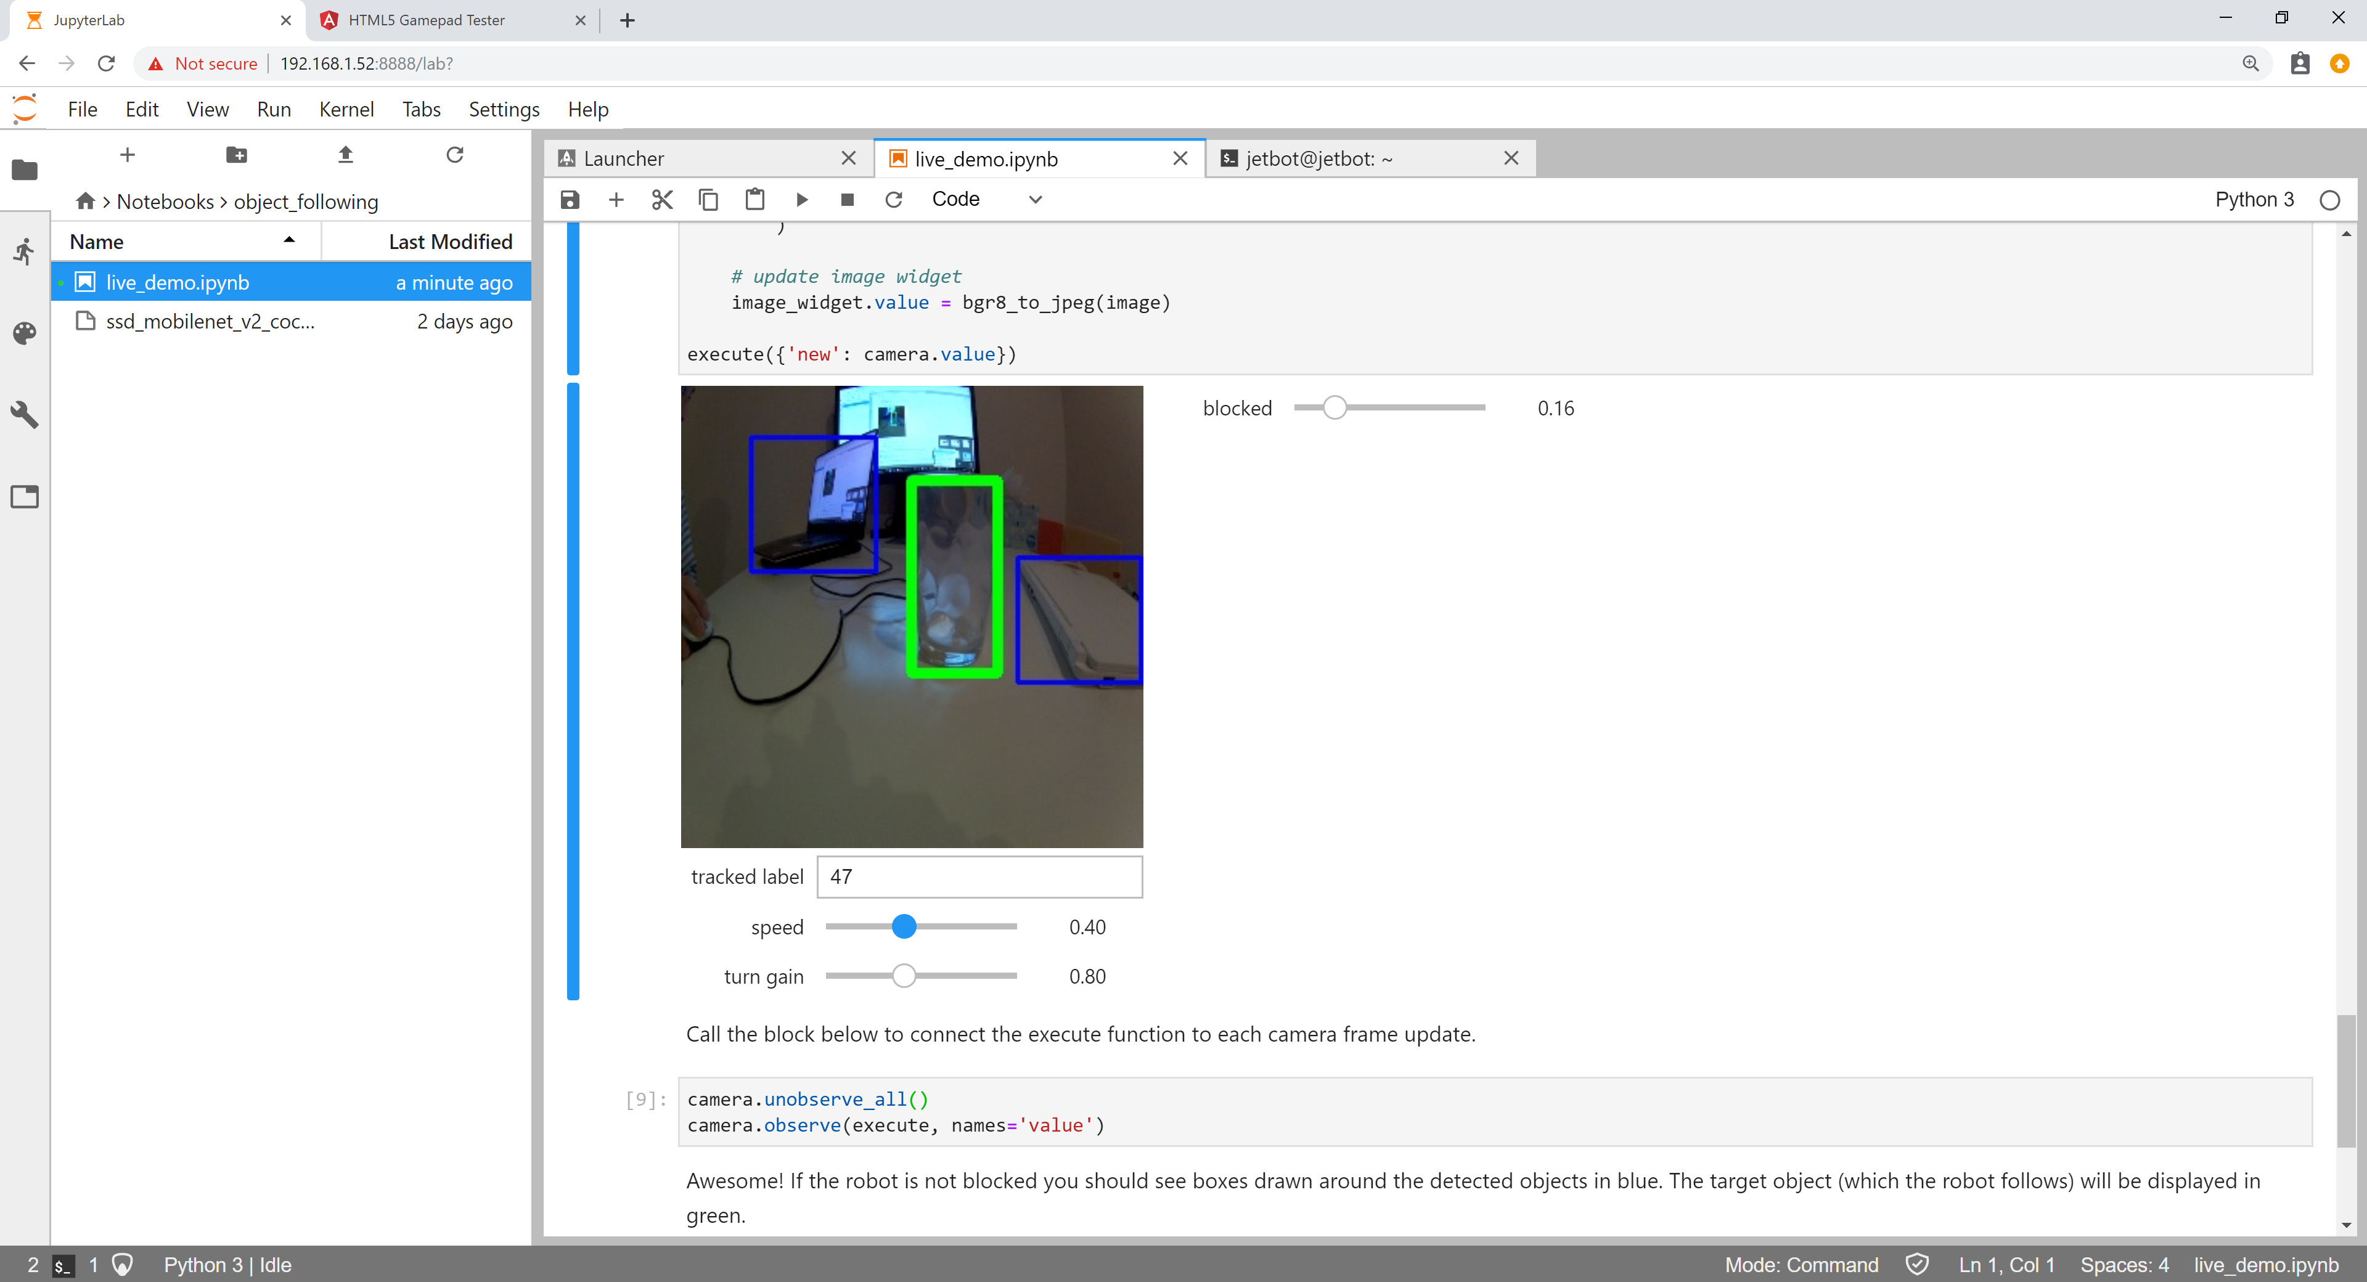
Task: Open the Running Terminals and Kernels sidebar
Action: tap(25, 251)
